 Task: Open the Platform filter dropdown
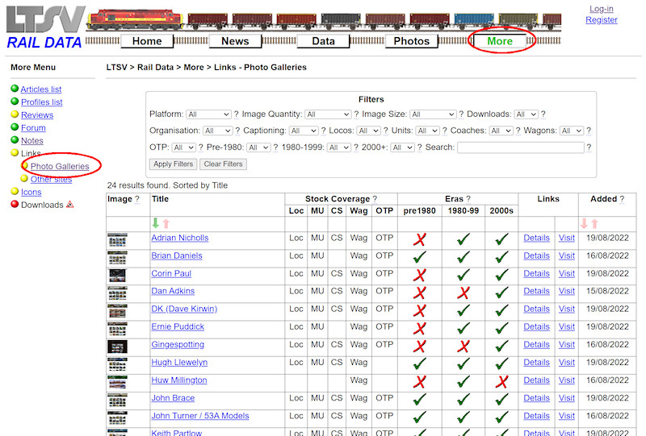(x=208, y=114)
